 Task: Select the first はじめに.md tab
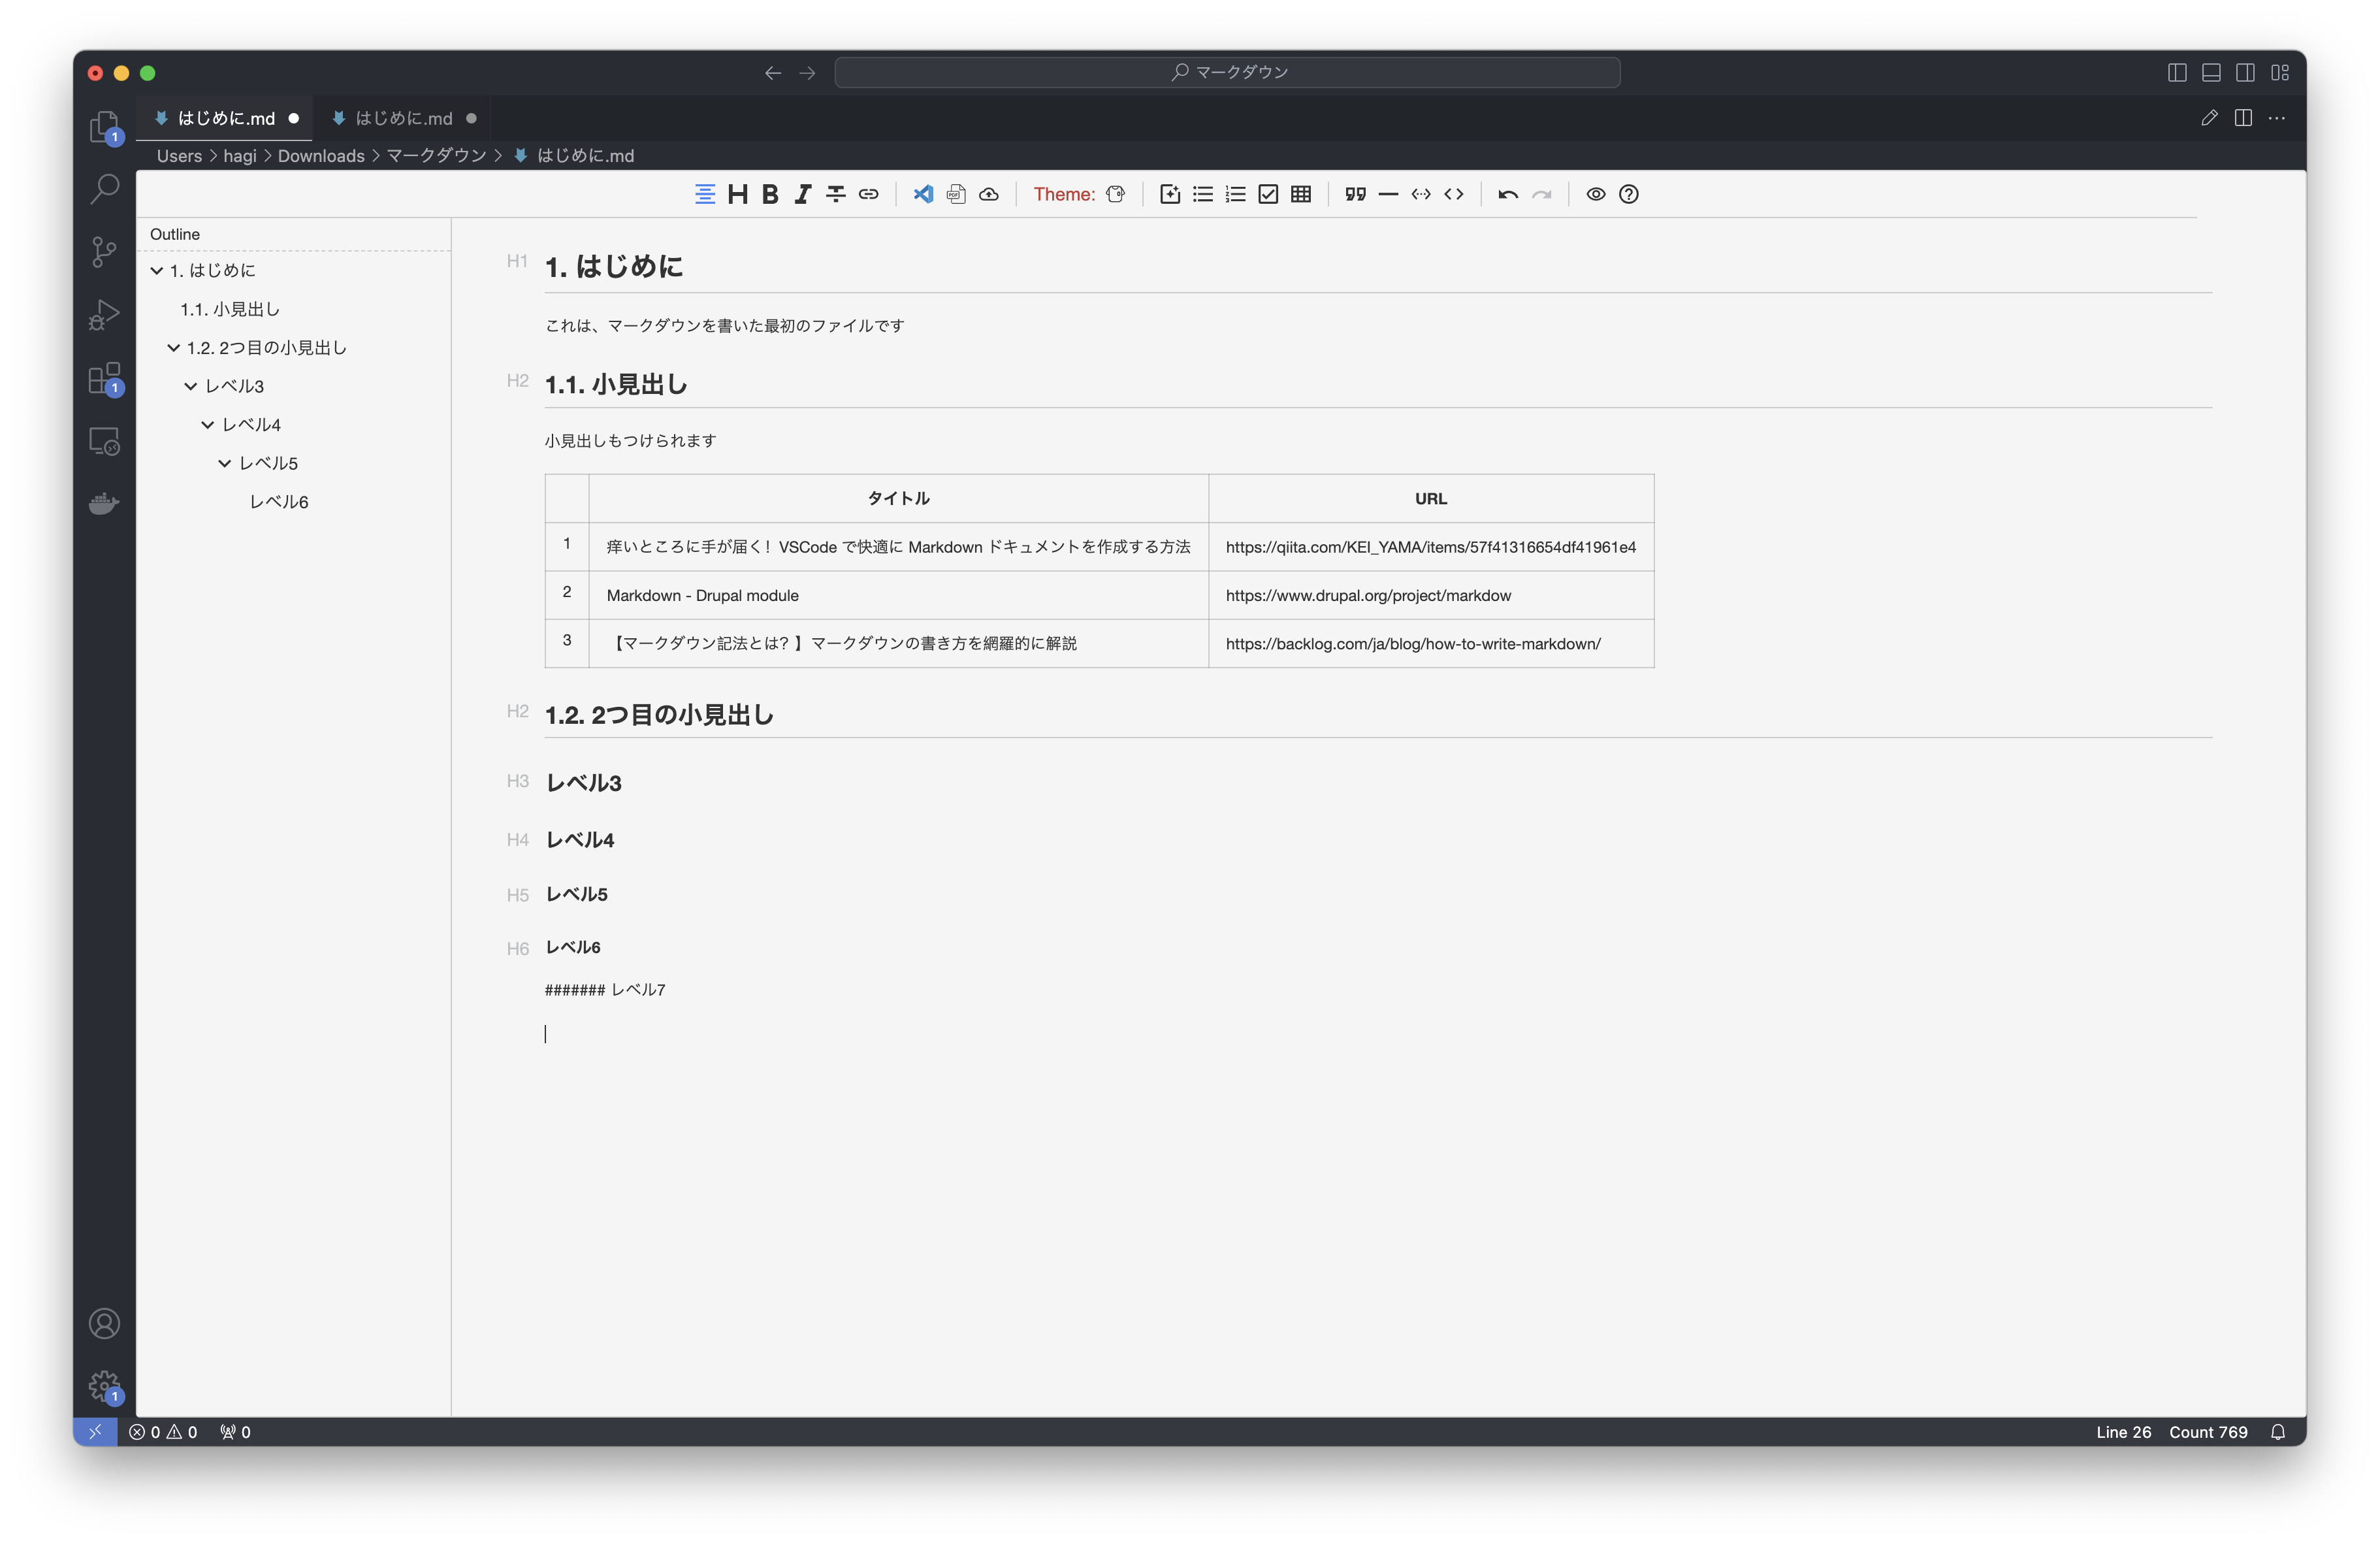pos(225,118)
